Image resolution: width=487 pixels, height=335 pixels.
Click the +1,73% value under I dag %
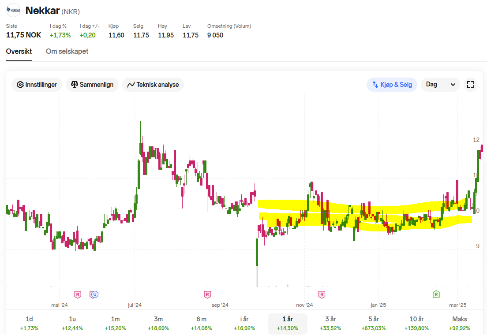tap(60, 35)
